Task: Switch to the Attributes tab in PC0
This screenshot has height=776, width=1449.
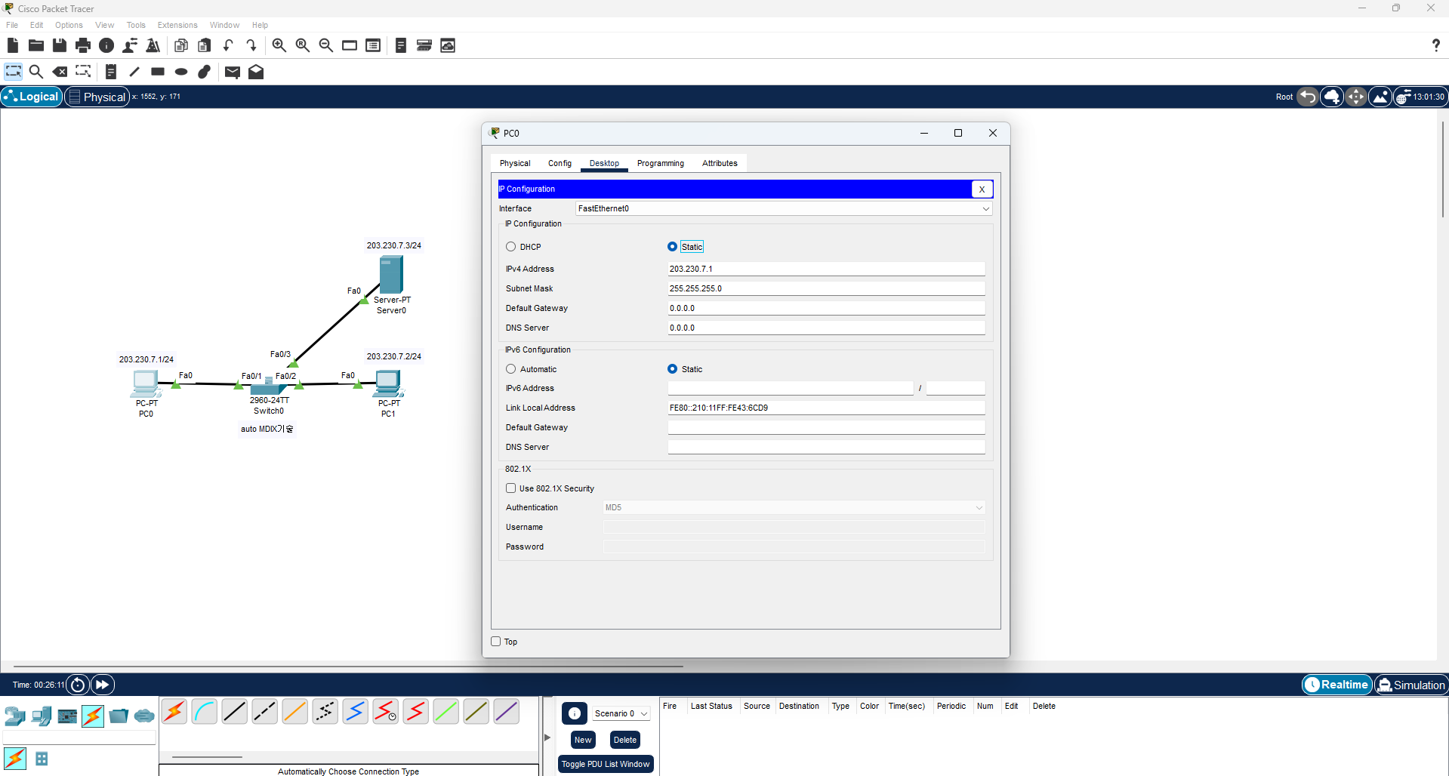Action: pyautogui.click(x=720, y=163)
